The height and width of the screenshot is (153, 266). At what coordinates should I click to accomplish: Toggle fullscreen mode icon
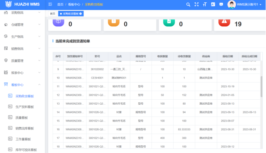coord(196,4)
